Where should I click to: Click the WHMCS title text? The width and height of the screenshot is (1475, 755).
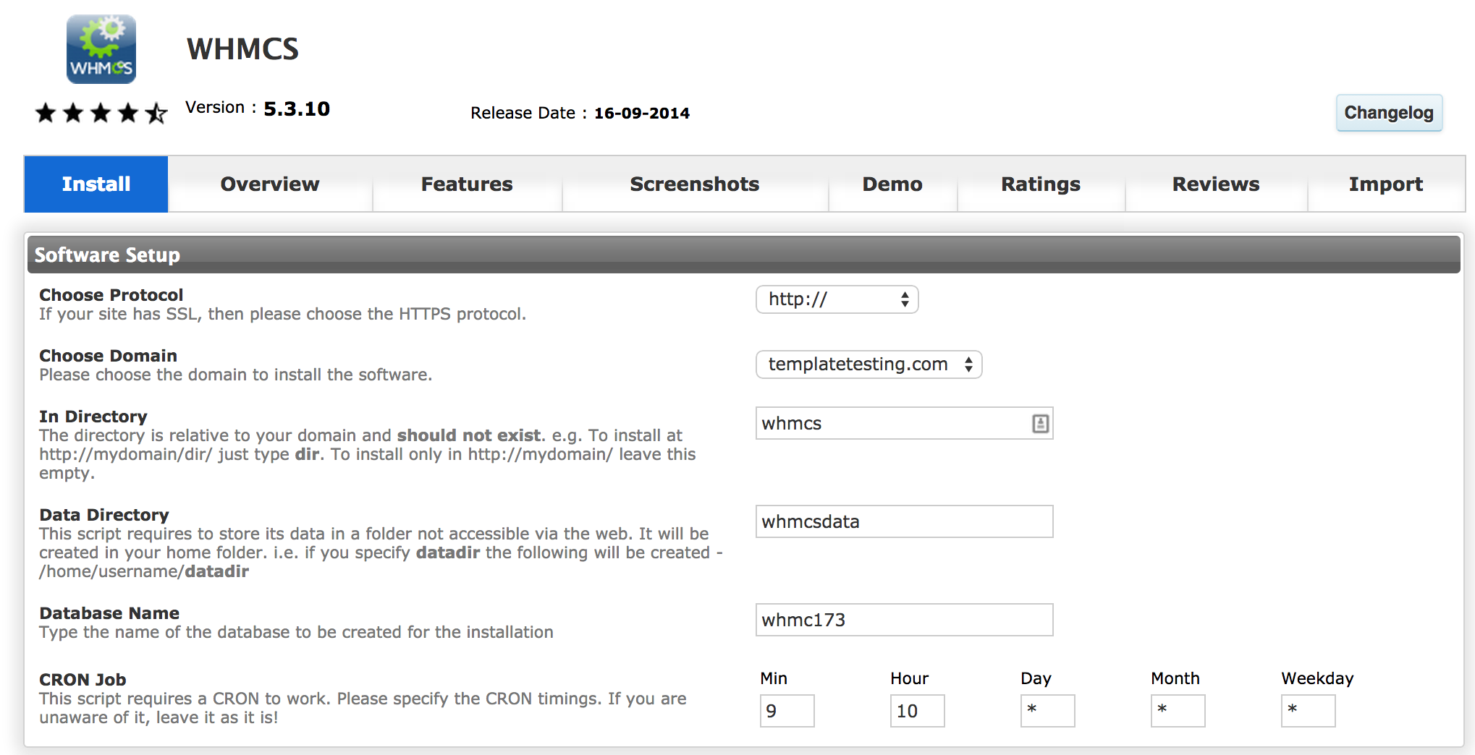point(242,49)
